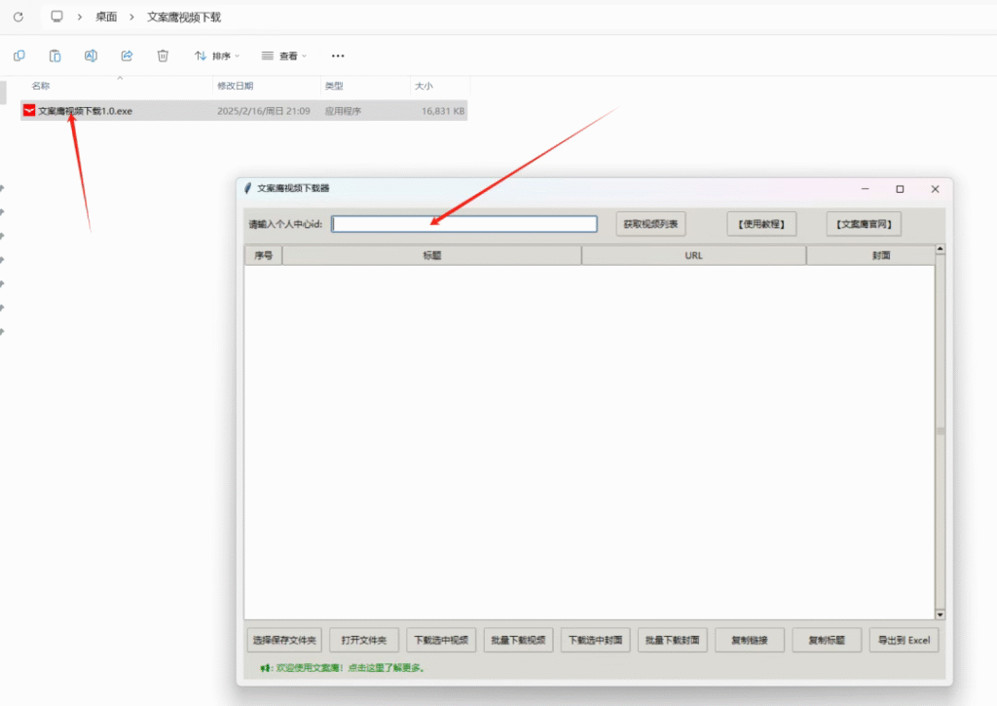Screen dimensions: 997x706
Task: Click the share icon in Explorer toolbar
Action: pos(127,56)
